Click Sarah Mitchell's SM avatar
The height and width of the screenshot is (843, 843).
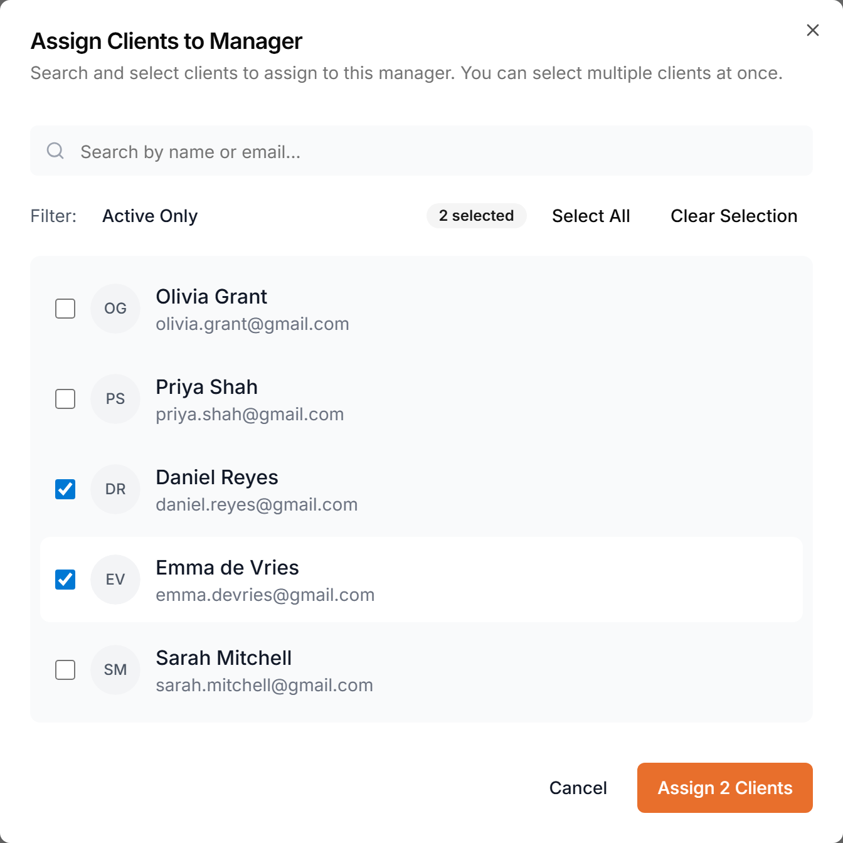click(x=115, y=670)
